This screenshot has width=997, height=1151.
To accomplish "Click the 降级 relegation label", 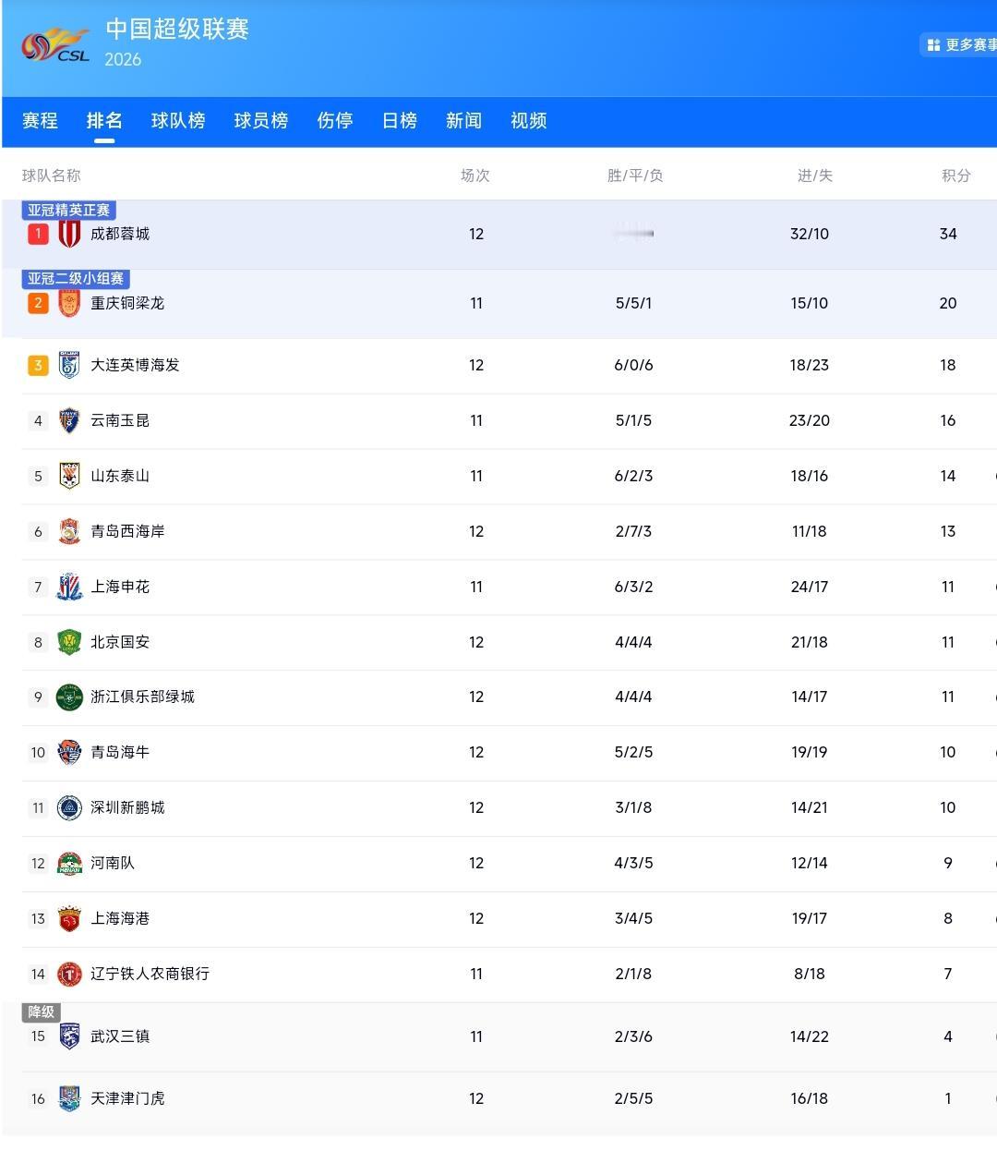I will [x=41, y=1012].
